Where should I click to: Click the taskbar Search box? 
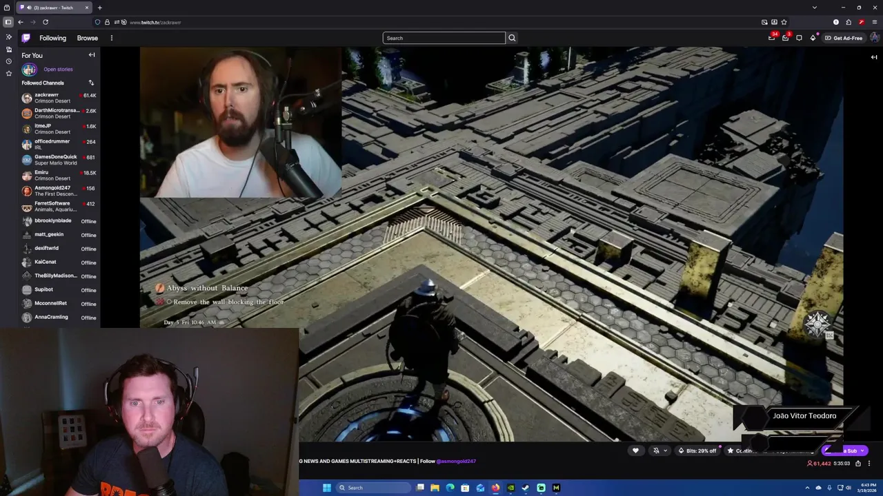pyautogui.click(x=372, y=488)
